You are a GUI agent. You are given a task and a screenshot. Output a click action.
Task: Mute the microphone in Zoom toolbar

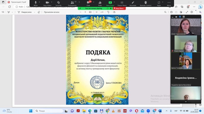click(35, 4)
